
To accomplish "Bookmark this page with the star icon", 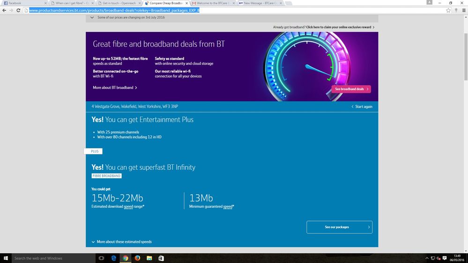I will click(448, 10).
